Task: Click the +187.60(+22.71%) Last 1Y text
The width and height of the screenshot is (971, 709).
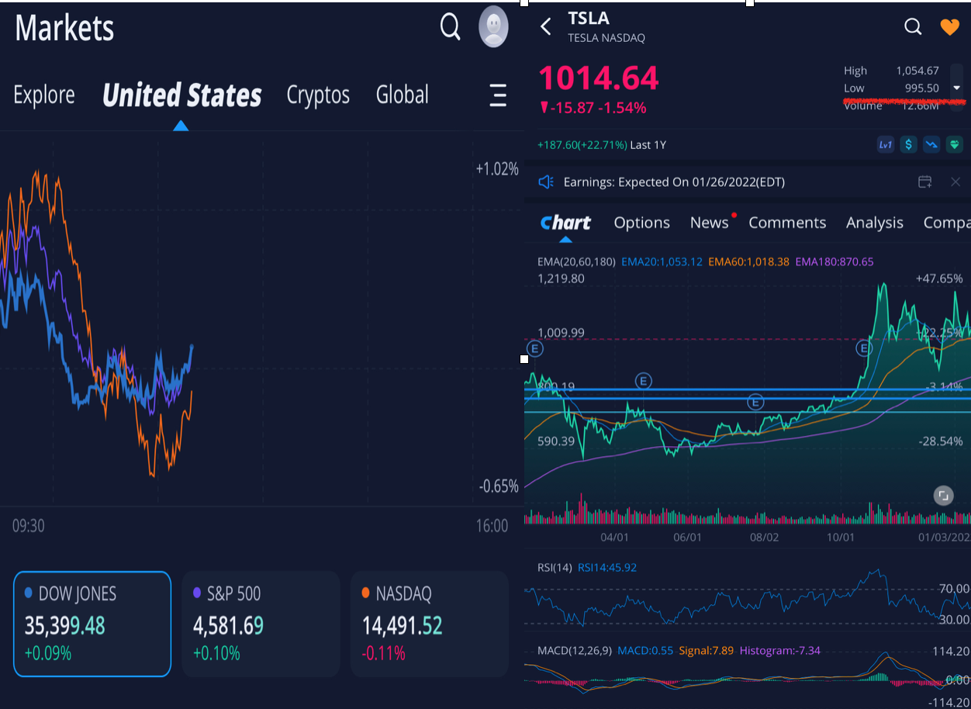Action: pyautogui.click(x=602, y=145)
